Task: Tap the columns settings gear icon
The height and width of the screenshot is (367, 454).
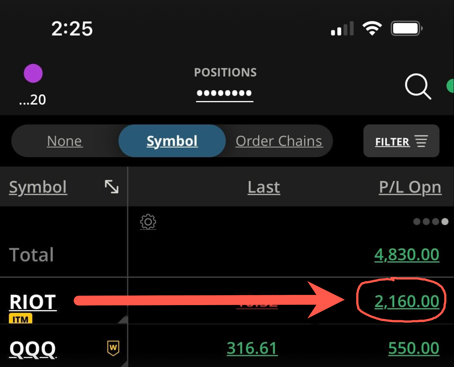Action: pos(148,222)
